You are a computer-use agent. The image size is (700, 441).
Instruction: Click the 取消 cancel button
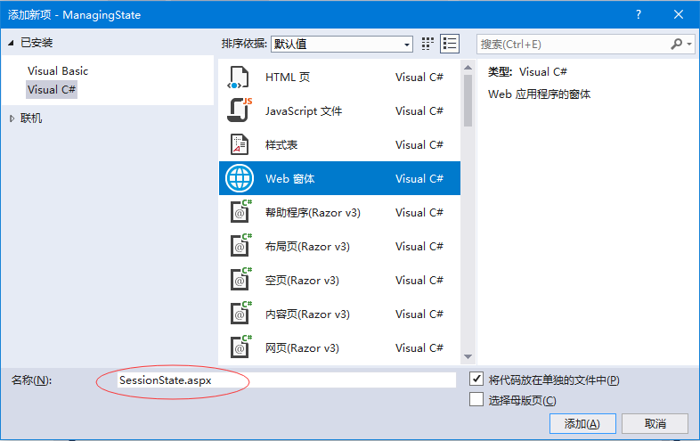pyautogui.click(x=655, y=424)
